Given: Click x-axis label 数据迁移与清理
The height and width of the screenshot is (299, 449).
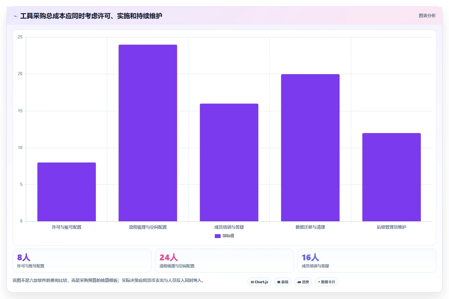Looking at the screenshot, I should (310, 227).
